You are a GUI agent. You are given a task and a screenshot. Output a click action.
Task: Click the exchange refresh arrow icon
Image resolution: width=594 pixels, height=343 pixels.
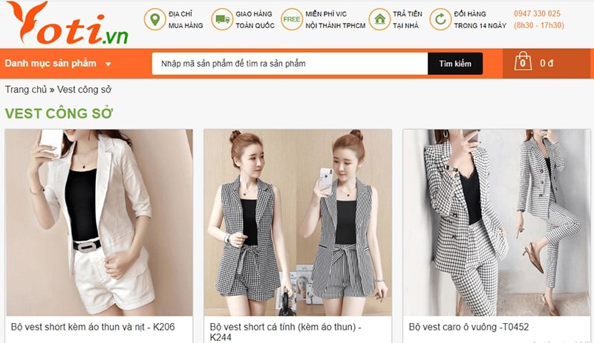click(x=440, y=19)
